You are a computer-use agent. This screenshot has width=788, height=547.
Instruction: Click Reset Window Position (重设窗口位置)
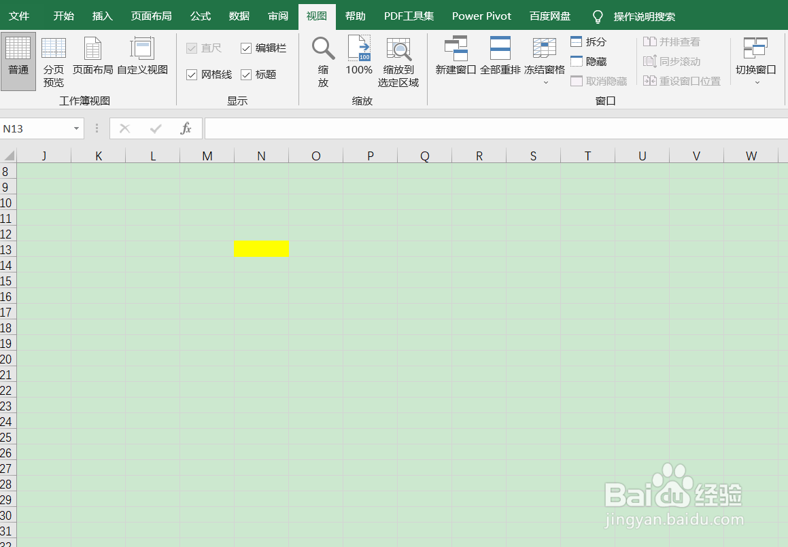pyautogui.click(x=682, y=81)
